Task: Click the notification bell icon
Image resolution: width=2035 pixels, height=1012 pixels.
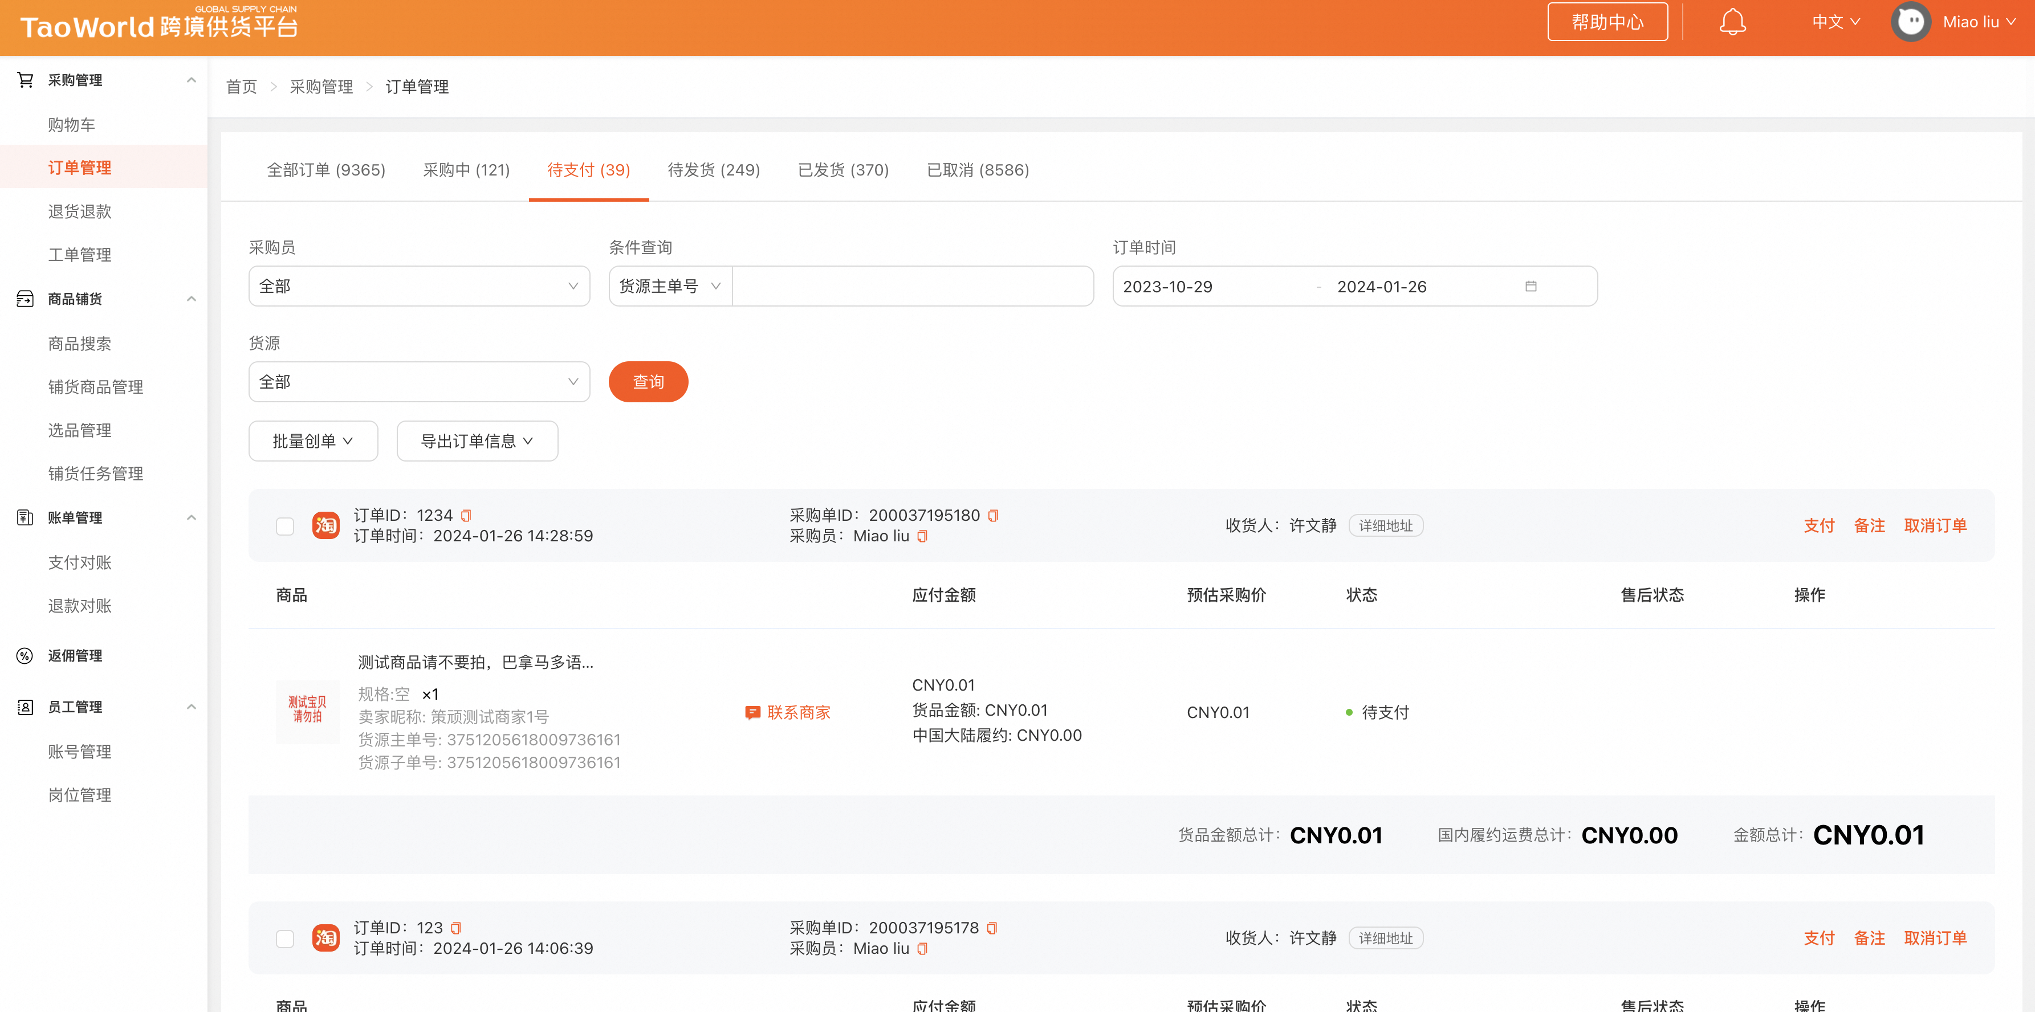Action: [1732, 21]
